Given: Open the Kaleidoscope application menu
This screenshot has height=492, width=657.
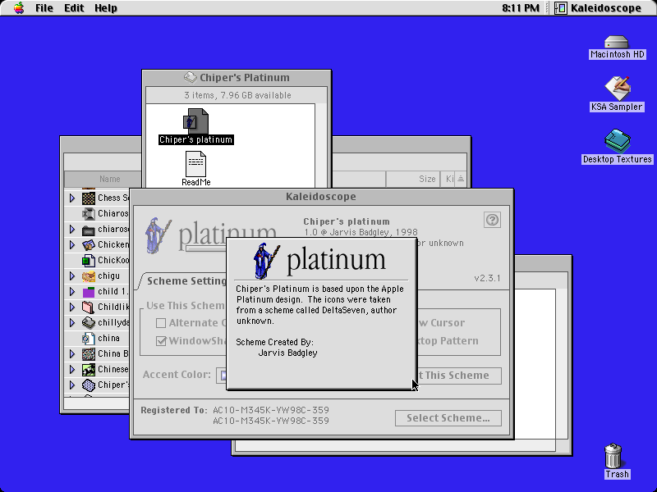Looking at the screenshot, I should pyautogui.click(x=598, y=8).
